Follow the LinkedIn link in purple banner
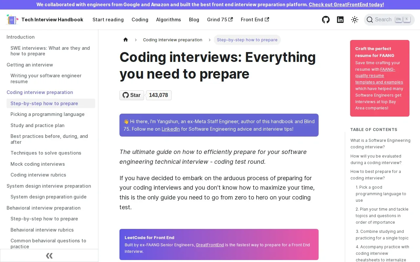Viewport: 420px width, 262px height. click(x=171, y=129)
